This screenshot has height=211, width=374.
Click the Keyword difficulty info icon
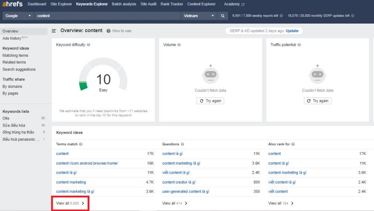tap(89, 45)
